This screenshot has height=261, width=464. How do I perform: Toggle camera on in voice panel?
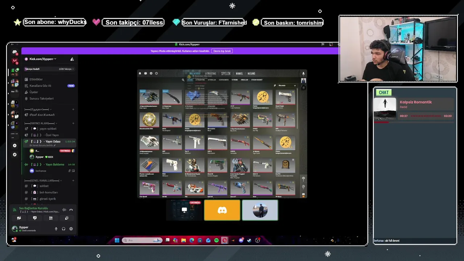pos(19,218)
